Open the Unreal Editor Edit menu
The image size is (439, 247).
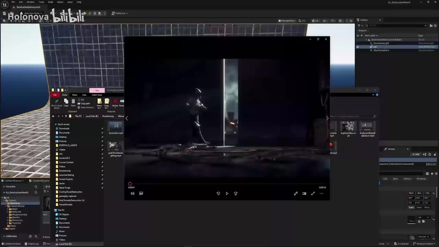(21, 2)
